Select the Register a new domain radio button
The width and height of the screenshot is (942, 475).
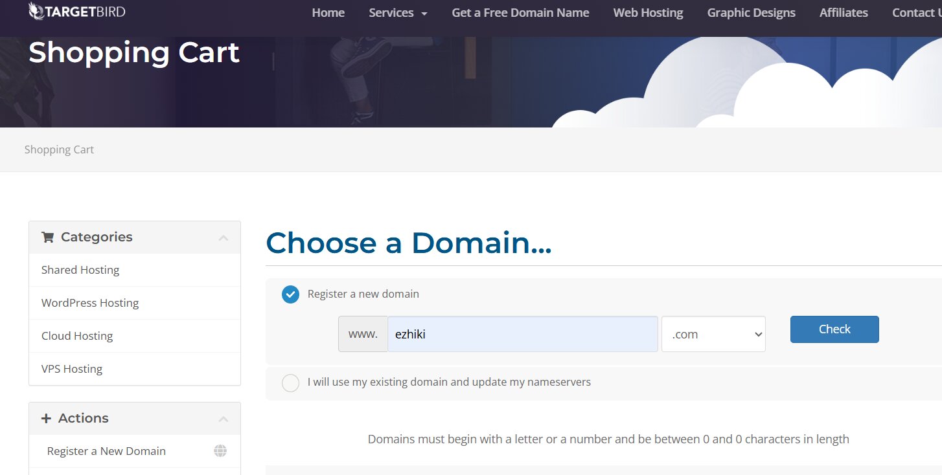[x=290, y=294]
